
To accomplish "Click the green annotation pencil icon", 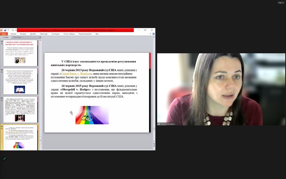I will click(4, 158).
